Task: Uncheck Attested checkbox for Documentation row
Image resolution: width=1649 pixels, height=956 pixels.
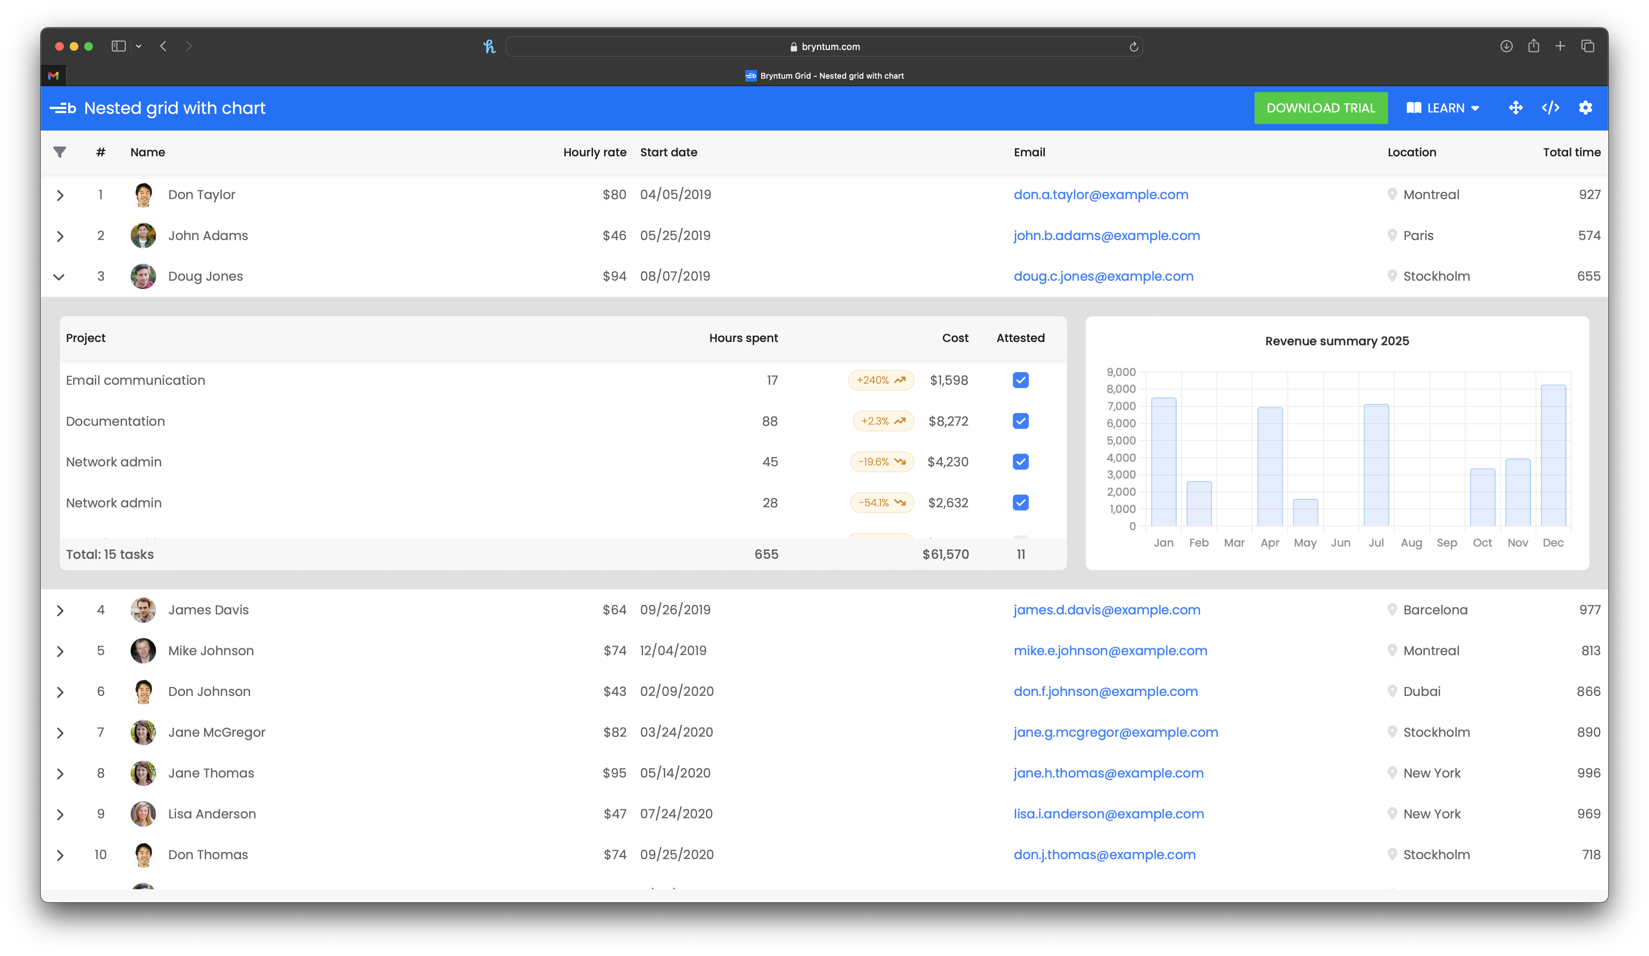Action: click(x=1020, y=421)
